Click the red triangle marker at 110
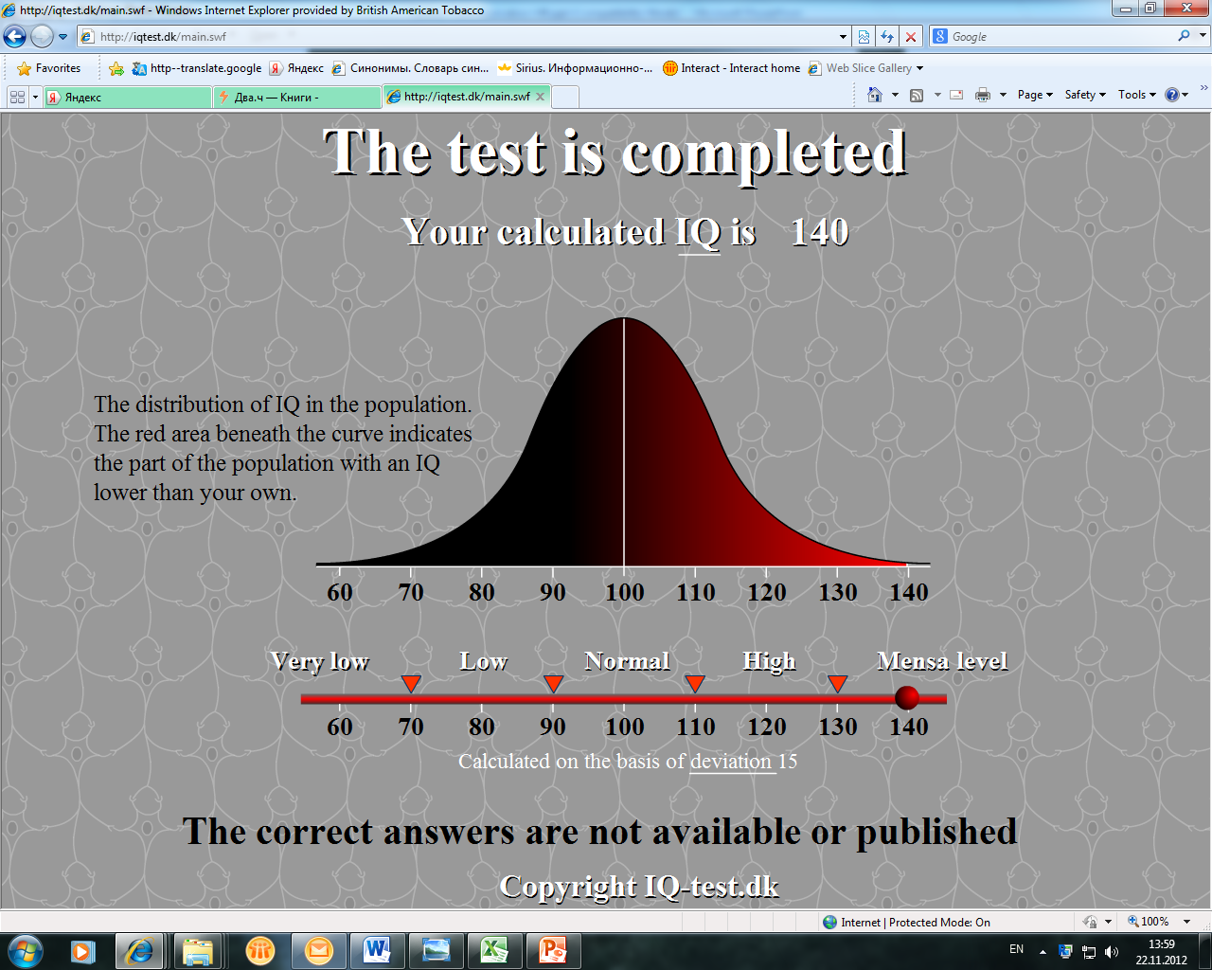 pyautogui.click(x=695, y=684)
